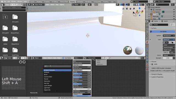This screenshot has height=99, width=176.
Task: Open the Slot 1 material slot dropdown
Action: tap(79, 58)
